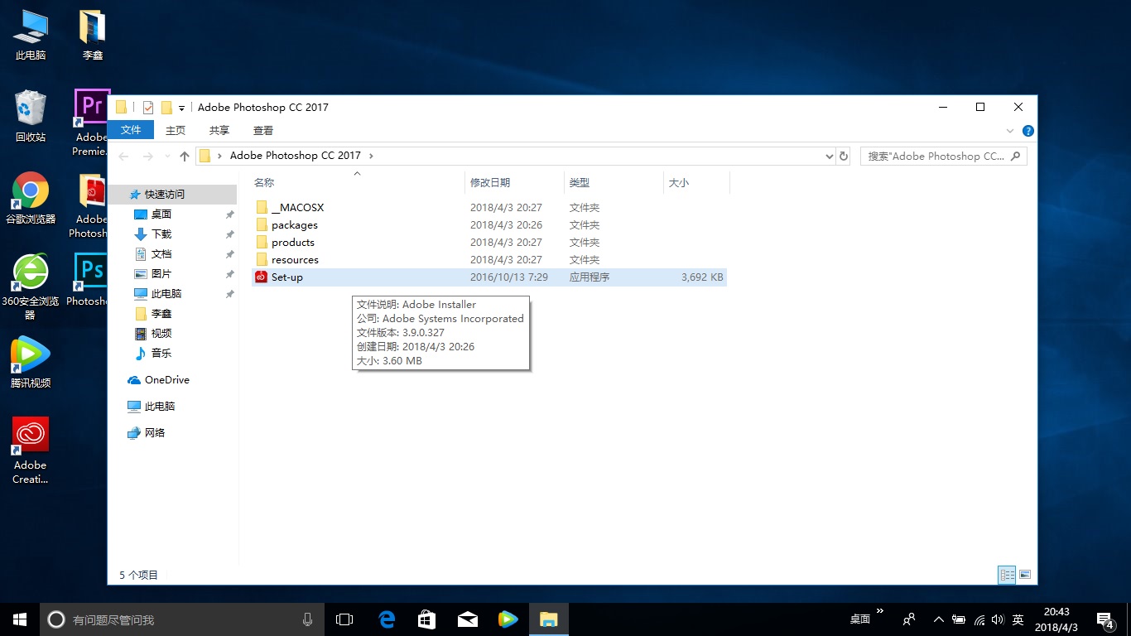The width and height of the screenshot is (1131, 636).
Task: Expand breadcrumb arrow after Adobe Photoshop CC 2017
Action: [371, 156]
